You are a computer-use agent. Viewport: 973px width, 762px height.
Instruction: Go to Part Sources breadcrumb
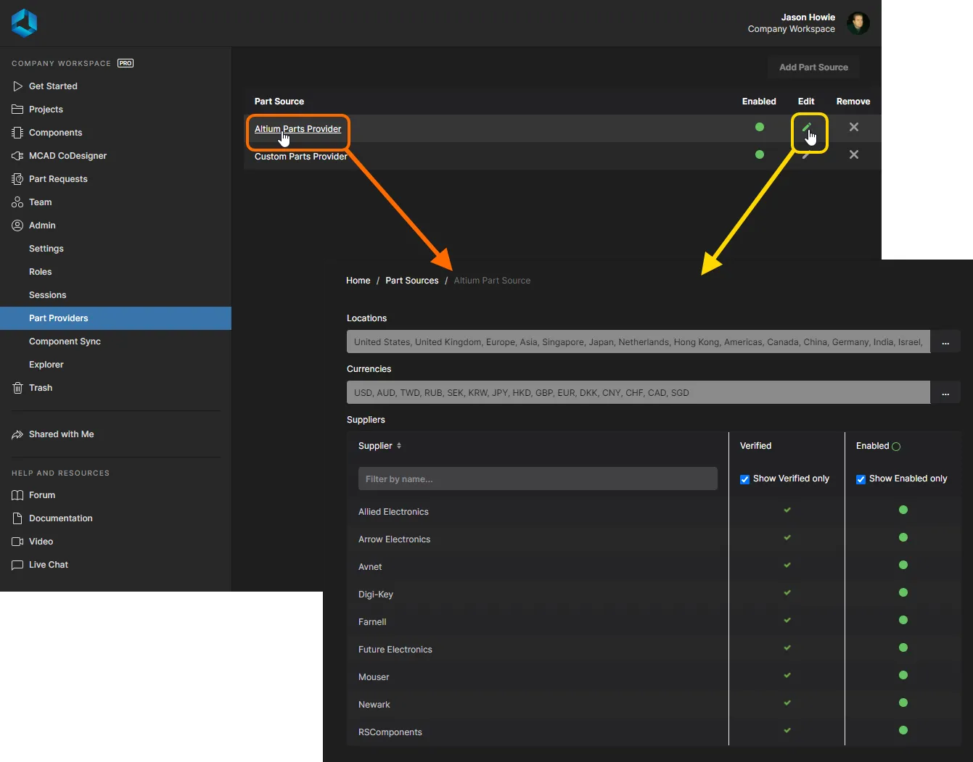[x=411, y=281]
